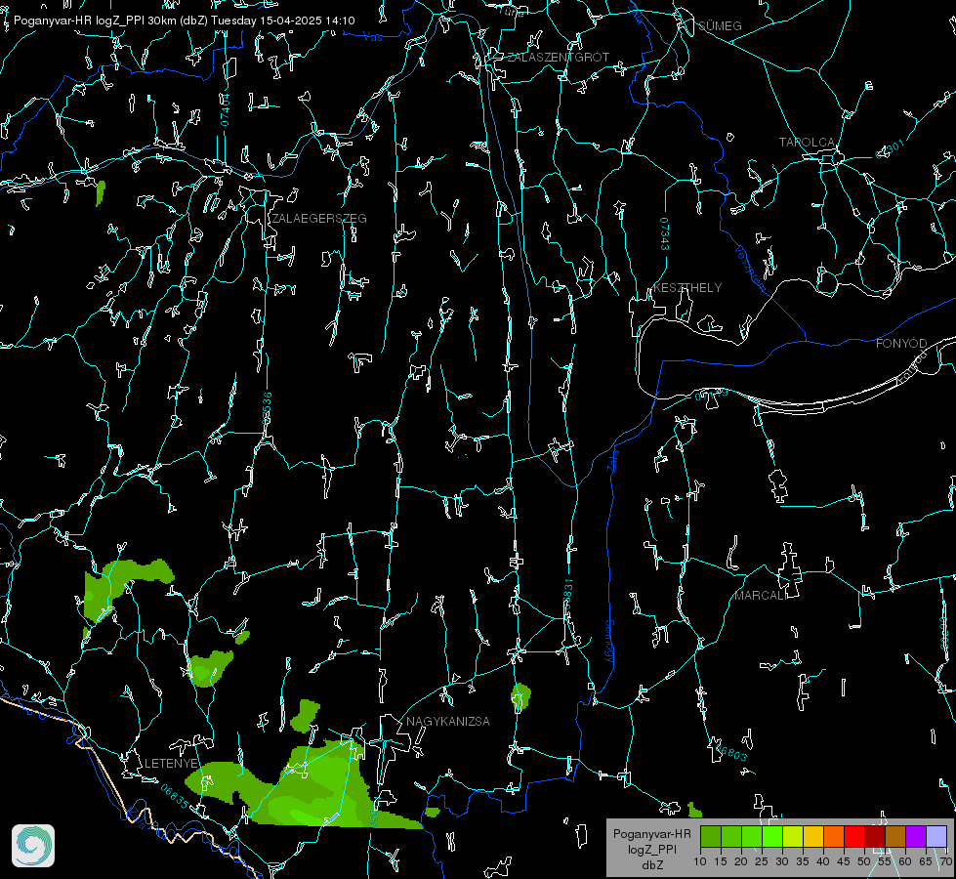
Task: Select the 45-50 dBZ red swatch
Action: [854, 836]
